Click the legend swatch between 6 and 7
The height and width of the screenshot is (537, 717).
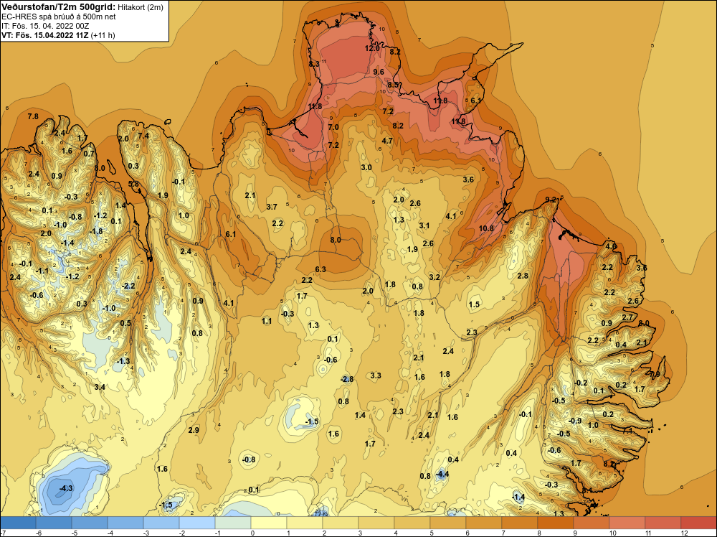pos(484,523)
